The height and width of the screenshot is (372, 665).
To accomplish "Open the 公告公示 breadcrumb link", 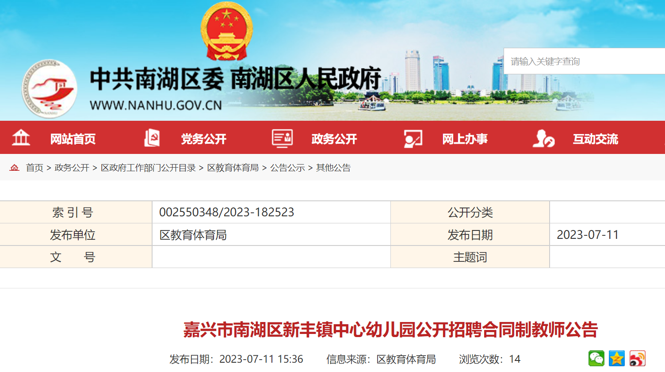I will pyautogui.click(x=287, y=168).
